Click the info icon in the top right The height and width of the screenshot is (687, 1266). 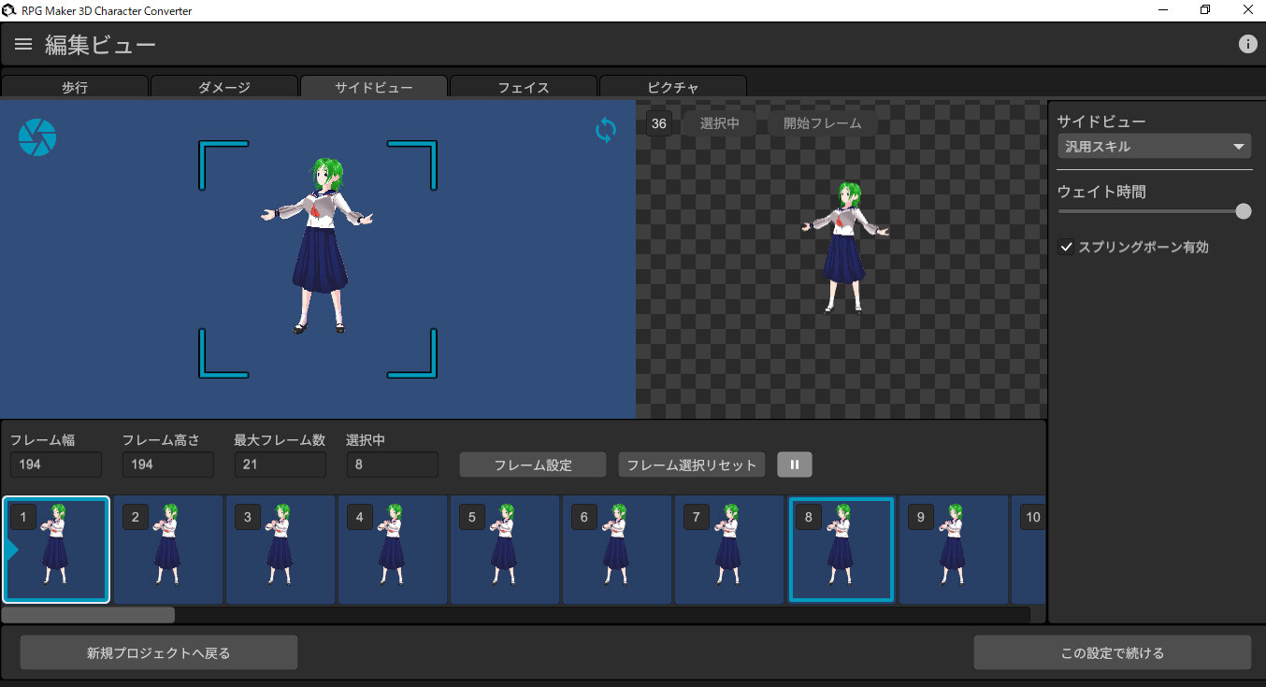[x=1247, y=43]
